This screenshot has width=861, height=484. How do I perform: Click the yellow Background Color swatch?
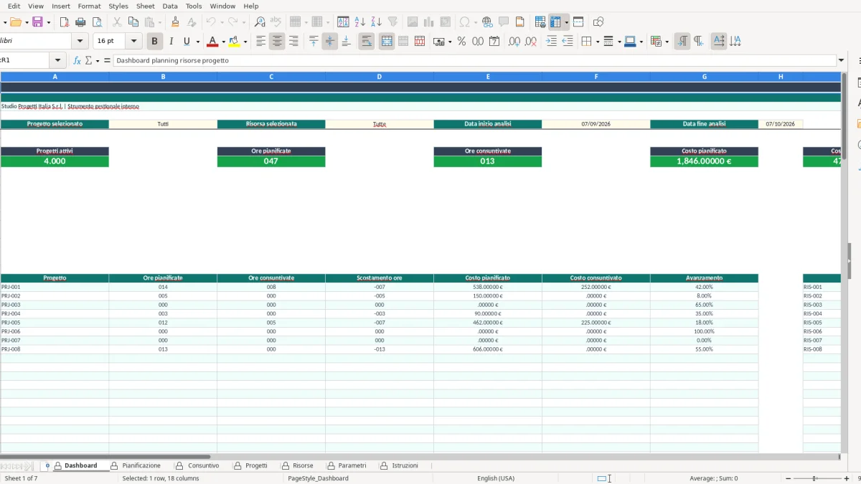(234, 42)
